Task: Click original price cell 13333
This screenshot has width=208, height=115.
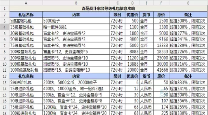Action: 161,45
